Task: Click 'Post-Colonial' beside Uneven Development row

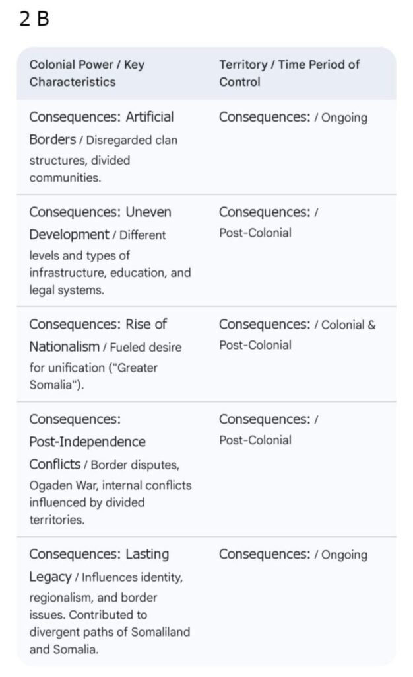Action: tap(255, 233)
